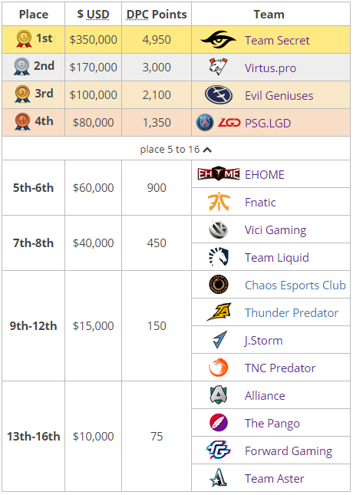Click the 1st place gold medal icon
This screenshot has height=495, width=353.
[24, 39]
